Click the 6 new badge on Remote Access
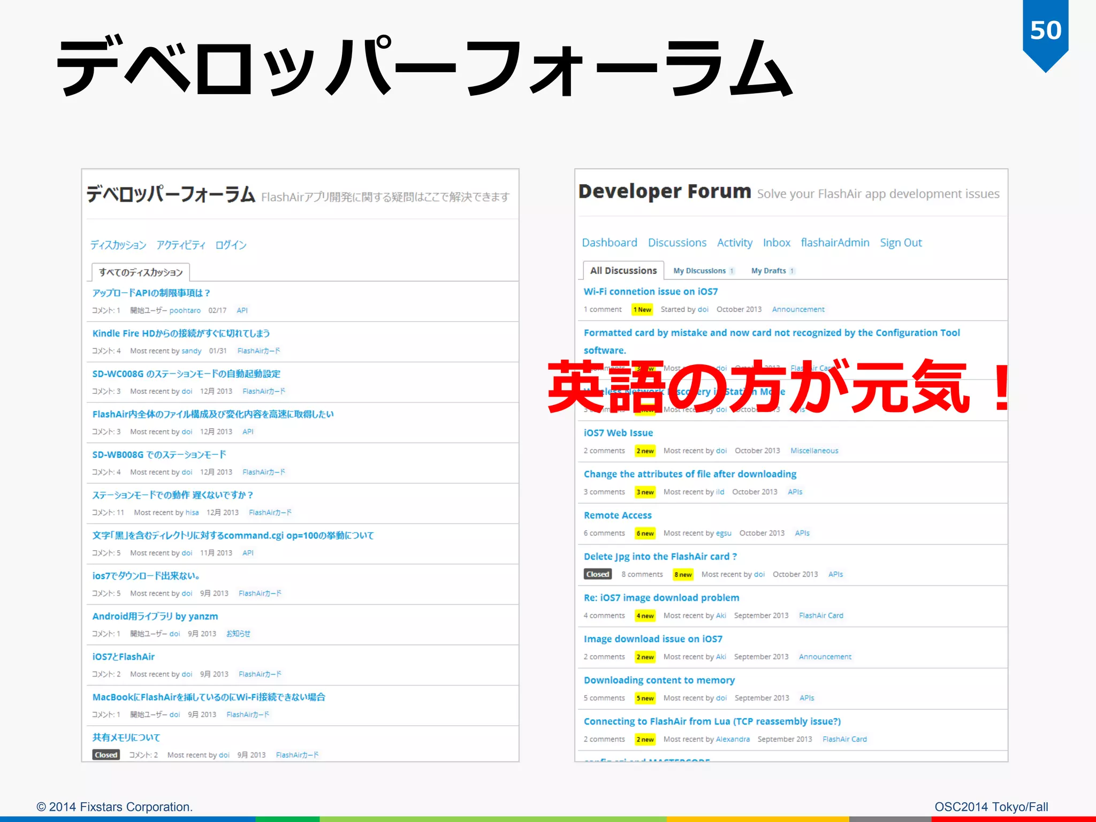Screen dimensions: 1096x822 coord(645,533)
